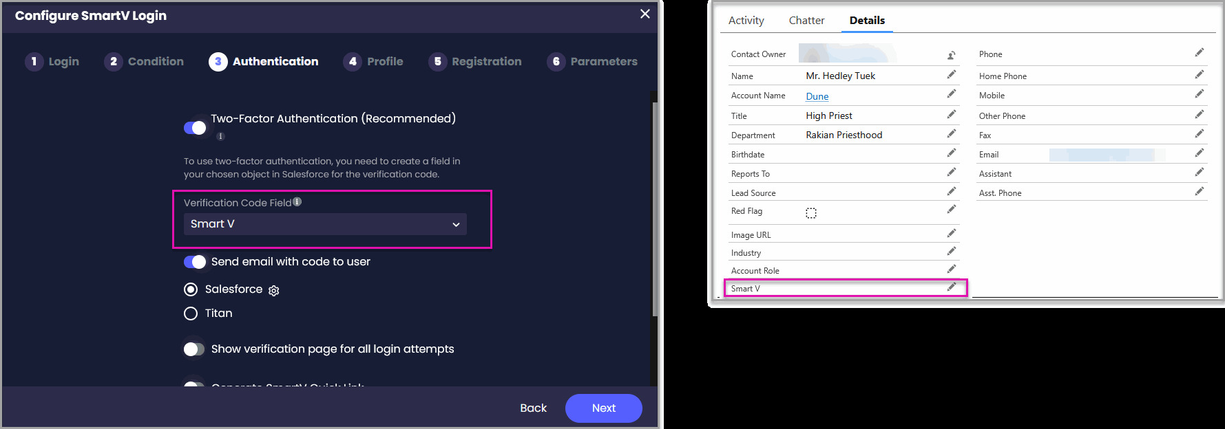The width and height of the screenshot is (1225, 429).
Task: Click the High Priest title value
Action: [x=829, y=115]
